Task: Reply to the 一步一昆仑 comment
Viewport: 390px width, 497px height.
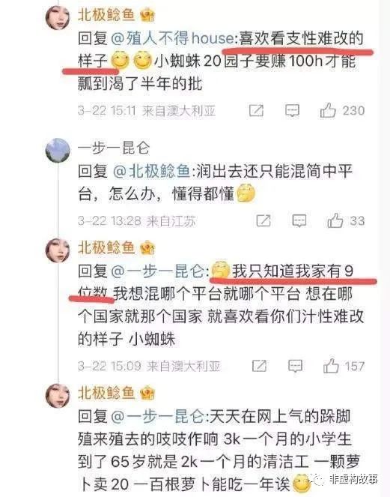Action: (299, 221)
